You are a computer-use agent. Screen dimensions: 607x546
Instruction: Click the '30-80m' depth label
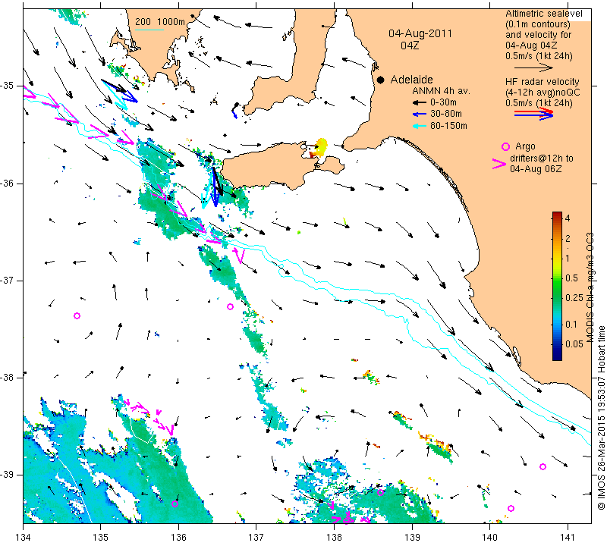click(x=446, y=114)
